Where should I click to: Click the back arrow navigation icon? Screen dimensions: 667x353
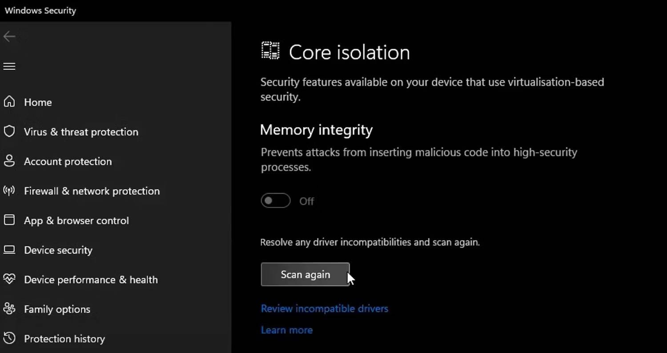coord(9,36)
